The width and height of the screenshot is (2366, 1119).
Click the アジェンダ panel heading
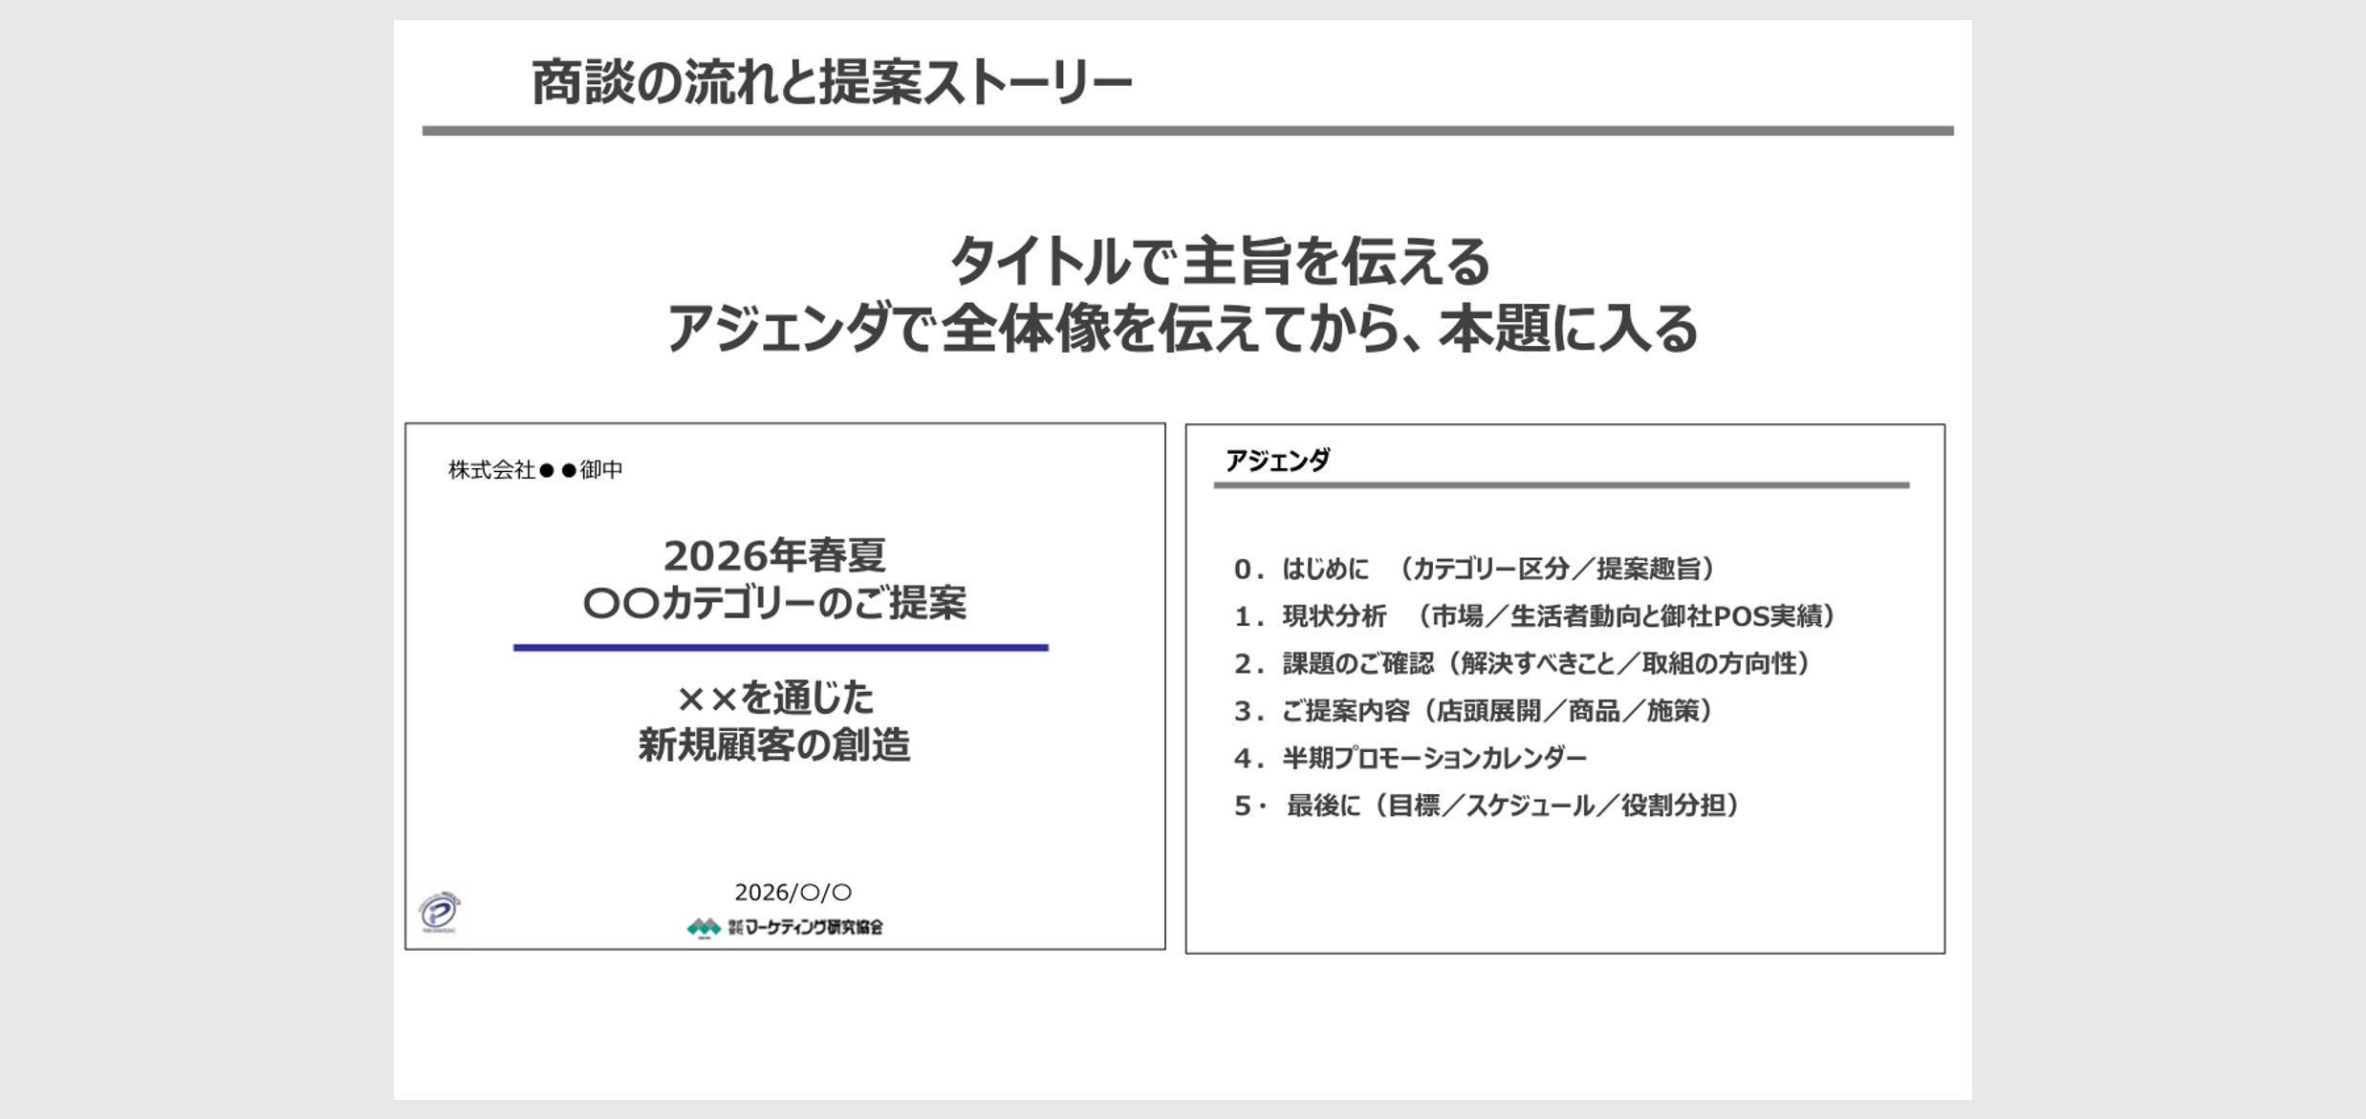click(x=1277, y=461)
